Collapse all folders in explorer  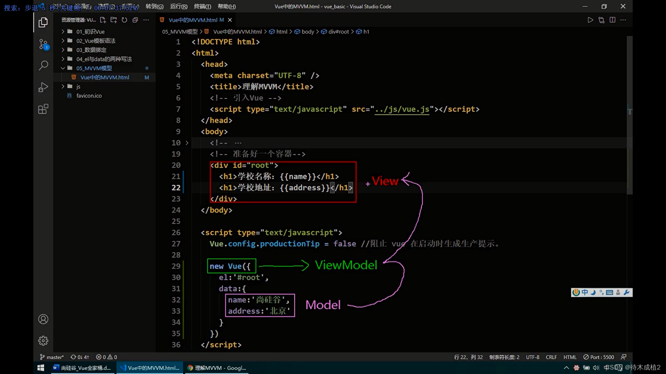point(135,20)
